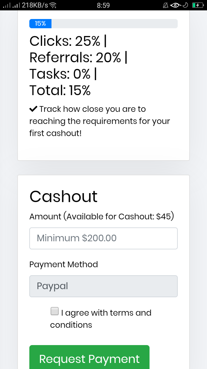Tap the Wi-Fi icon in status bar

click(53, 5)
